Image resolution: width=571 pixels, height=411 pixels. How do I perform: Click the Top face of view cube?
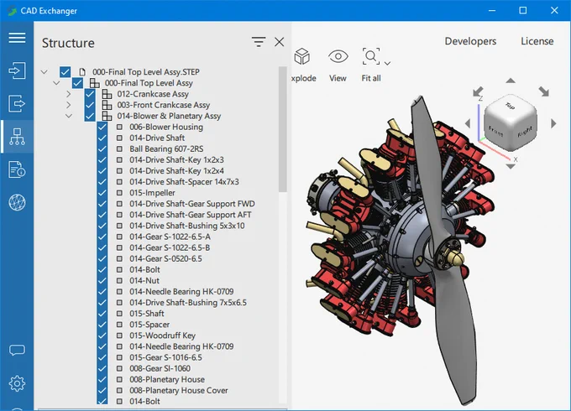(510, 107)
